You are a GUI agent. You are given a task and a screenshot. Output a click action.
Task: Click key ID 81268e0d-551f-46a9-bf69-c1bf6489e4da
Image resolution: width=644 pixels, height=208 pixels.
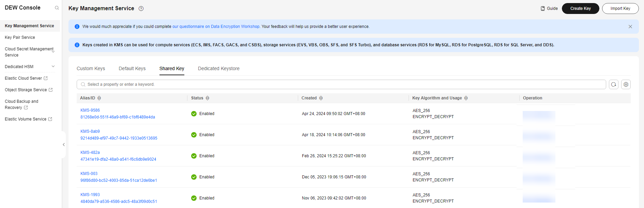click(118, 117)
